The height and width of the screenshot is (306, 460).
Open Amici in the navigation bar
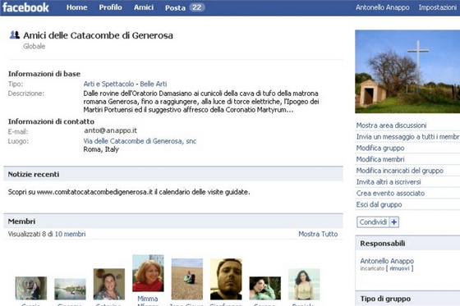tap(144, 7)
